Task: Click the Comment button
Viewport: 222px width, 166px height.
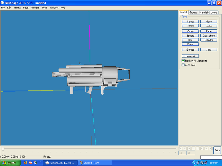Action: pos(190,56)
